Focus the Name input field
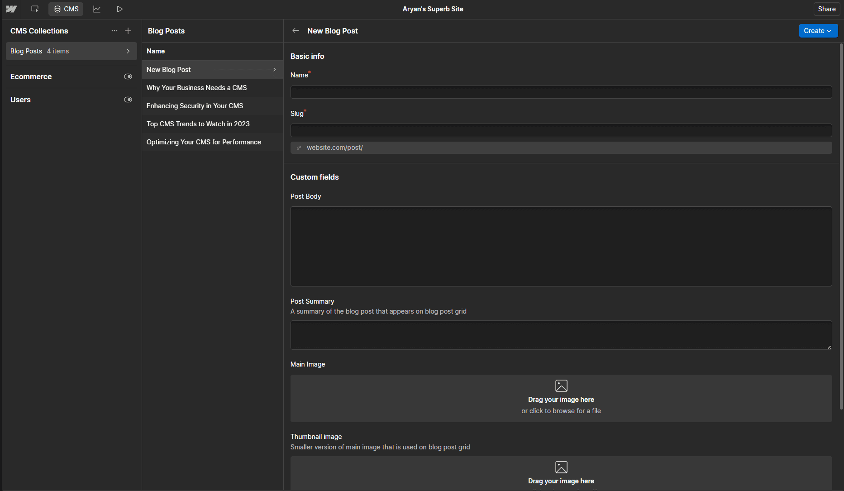844x491 pixels. coord(561,92)
